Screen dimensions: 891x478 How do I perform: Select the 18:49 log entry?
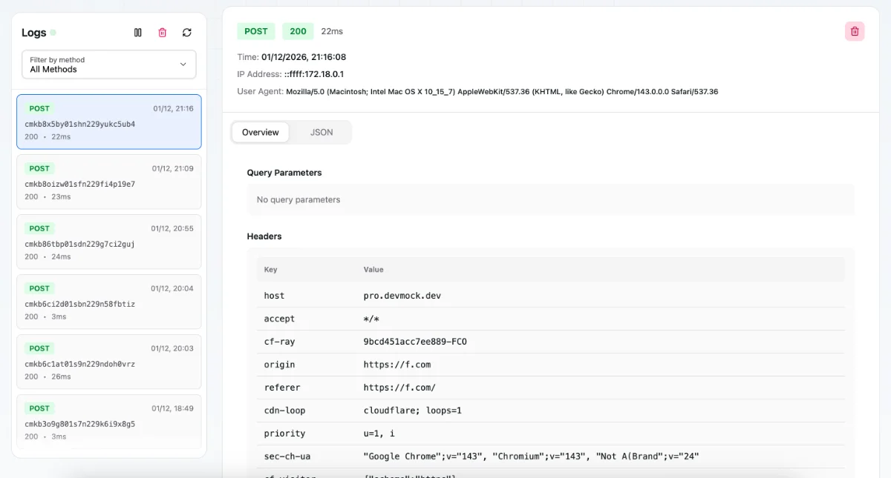(108, 422)
